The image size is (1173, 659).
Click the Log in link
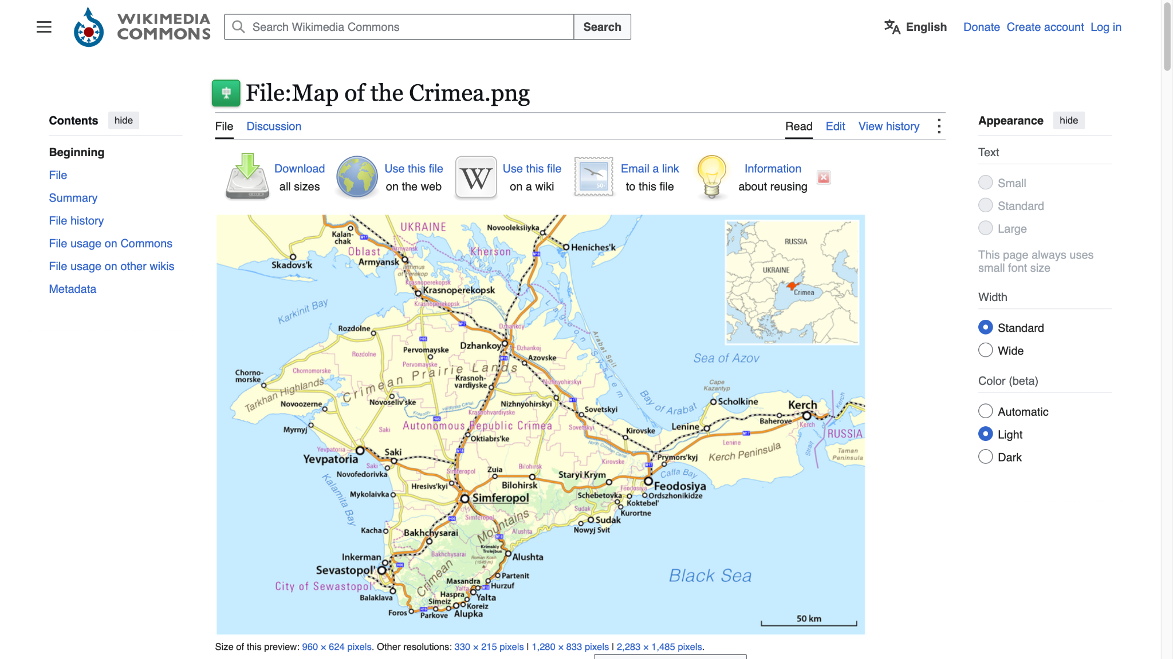[x=1105, y=27]
